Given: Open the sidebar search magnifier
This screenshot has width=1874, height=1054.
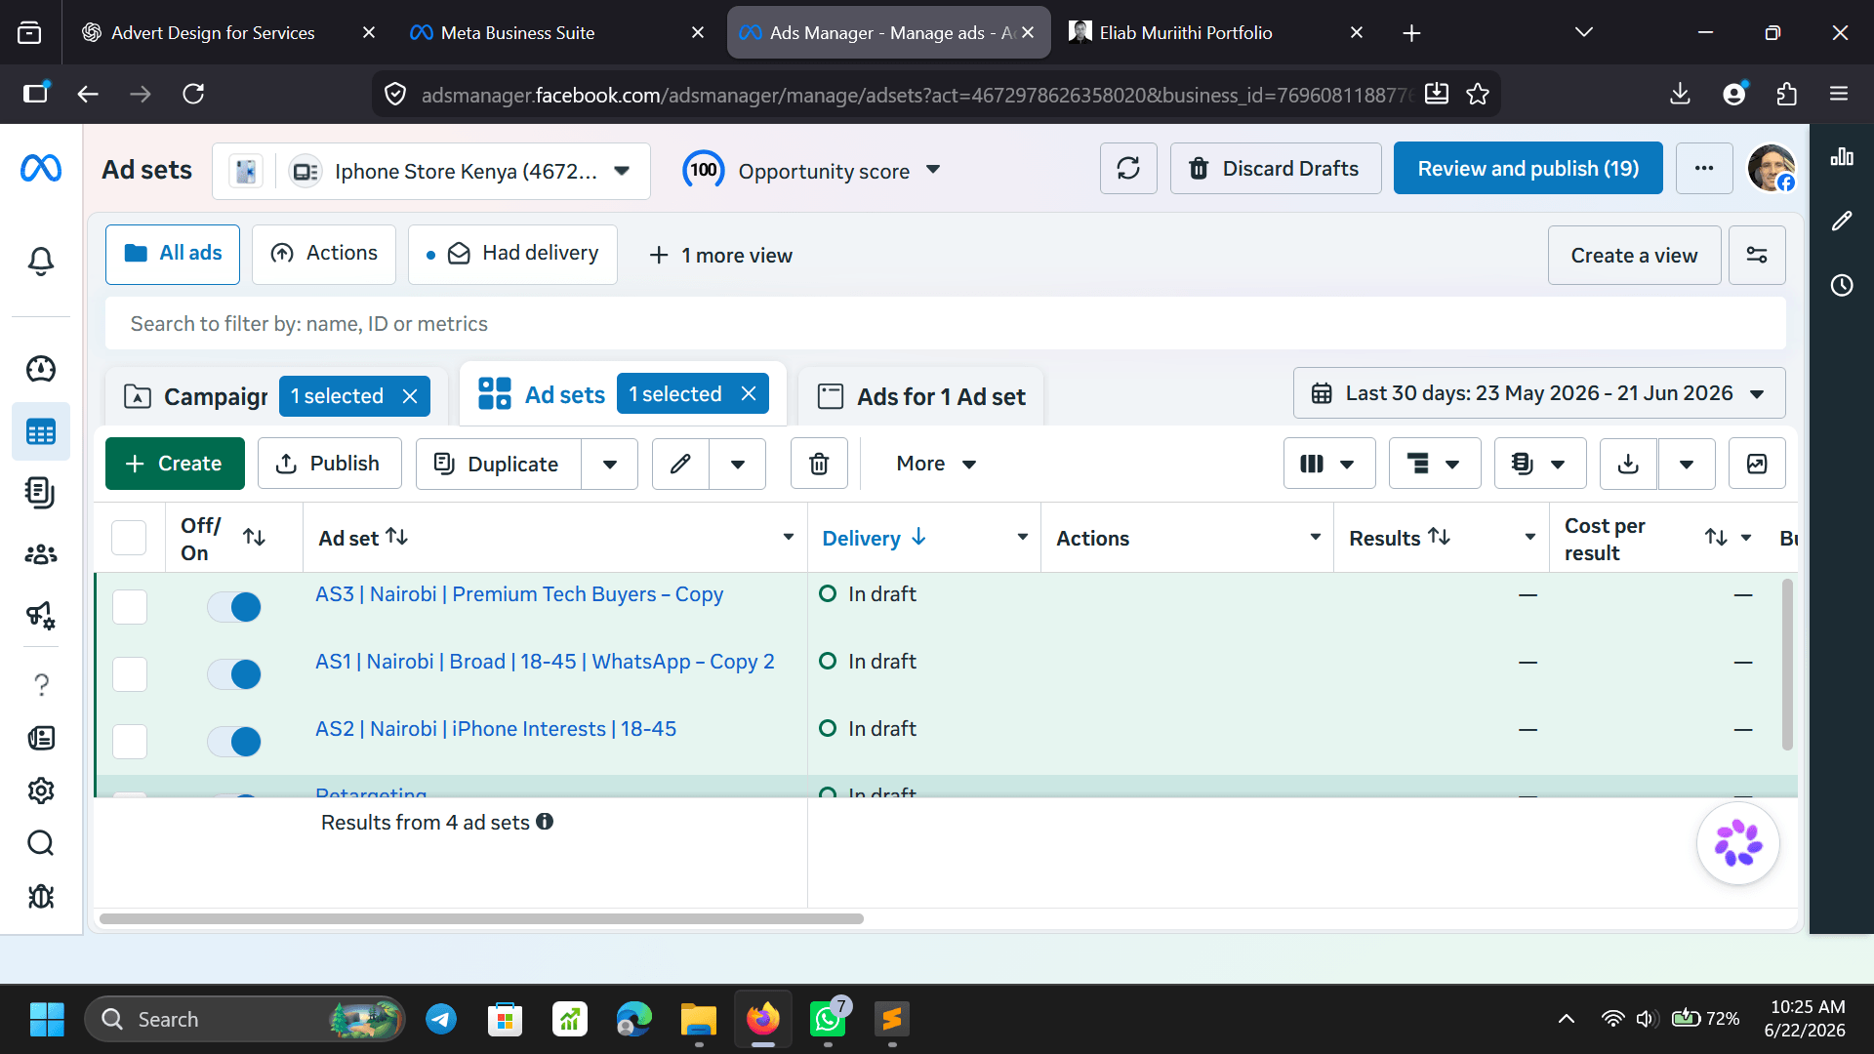Looking at the screenshot, I should [41, 843].
